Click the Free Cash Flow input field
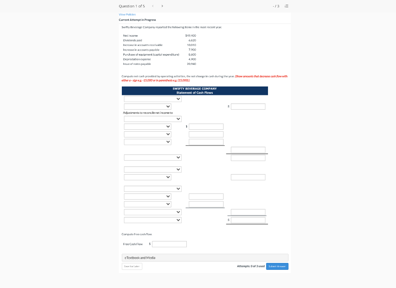396x288 pixels. tap(169, 244)
